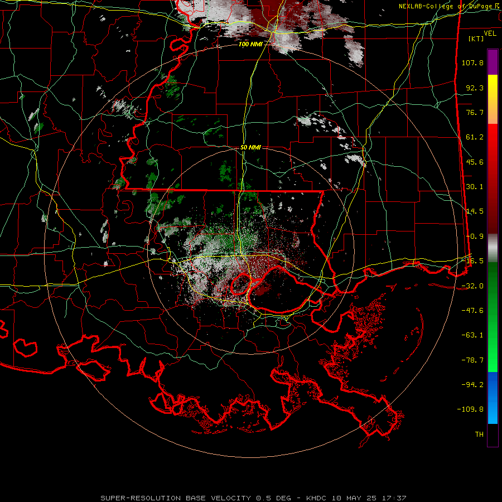Click the 100 NMI range ring label

coord(250,44)
